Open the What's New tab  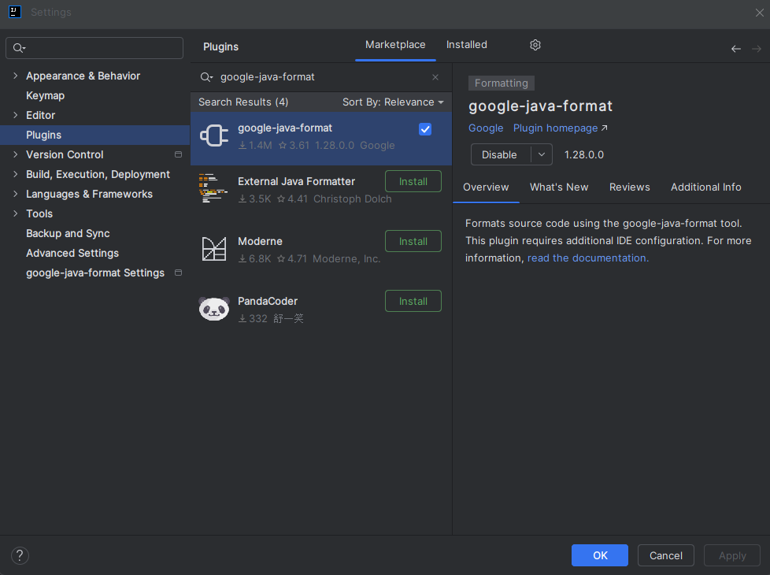point(559,187)
